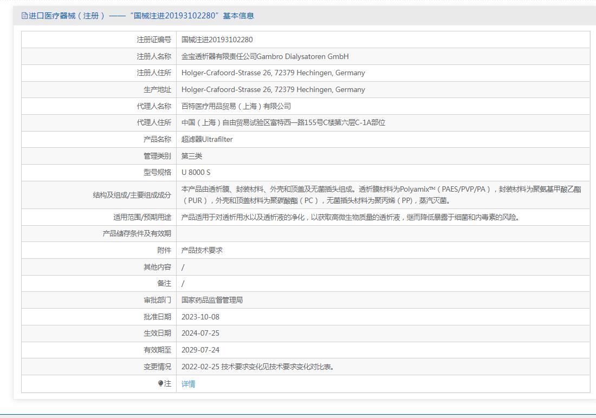Click the 产品名称 label
Viewport: 596px width, 418px height.
click(x=157, y=139)
